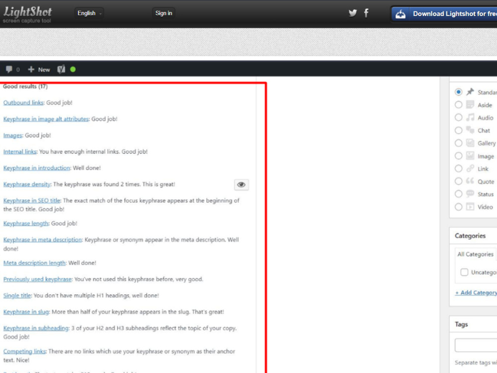The height and width of the screenshot is (373, 497).
Task: Open the Facebook icon link
Action: tap(366, 13)
